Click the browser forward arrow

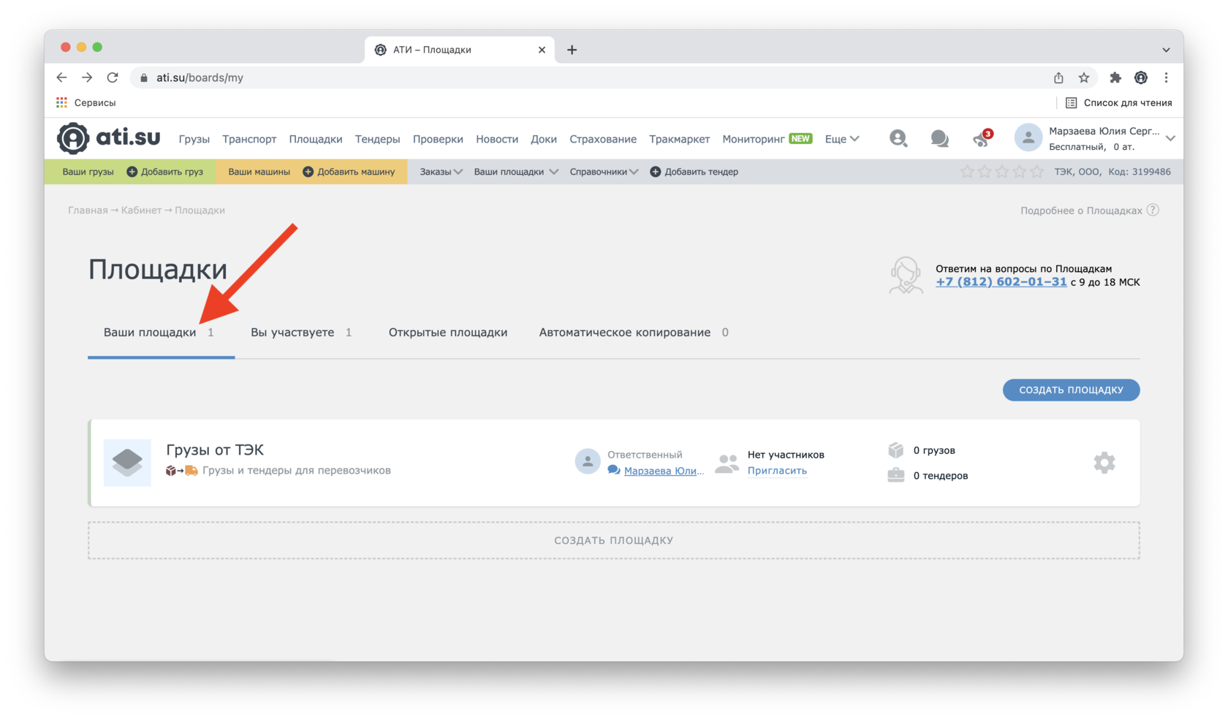tap(87, 77)
